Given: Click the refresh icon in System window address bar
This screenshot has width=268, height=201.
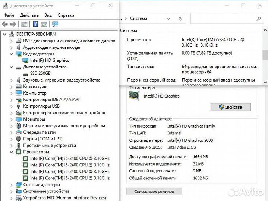Looking at the screenshot, I should (180, 19).
